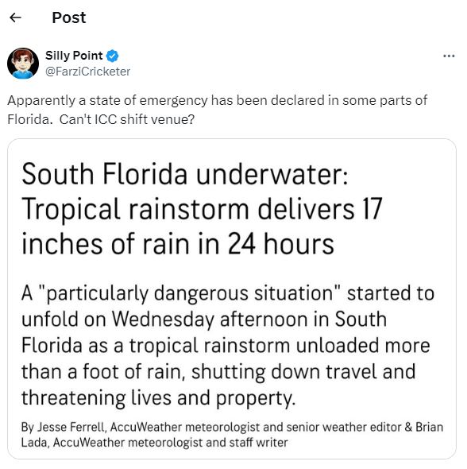Open the @FarziCricketer handle link
The image size is (467, 469).
88,72
